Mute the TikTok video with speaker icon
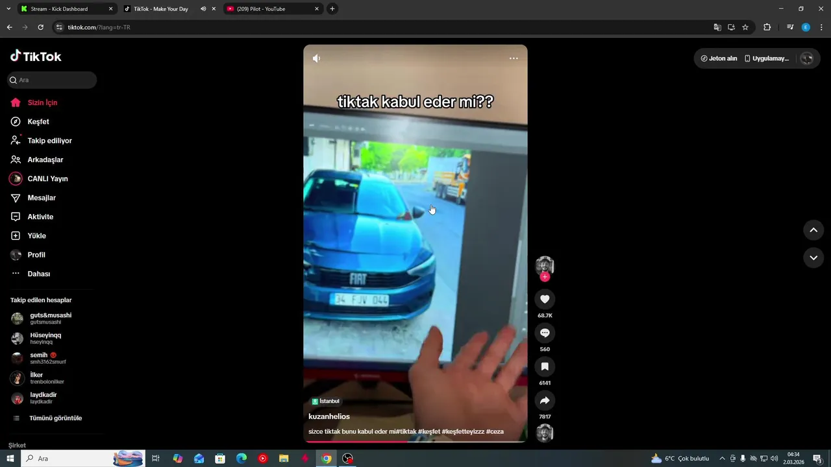 (x=316, y=58)
